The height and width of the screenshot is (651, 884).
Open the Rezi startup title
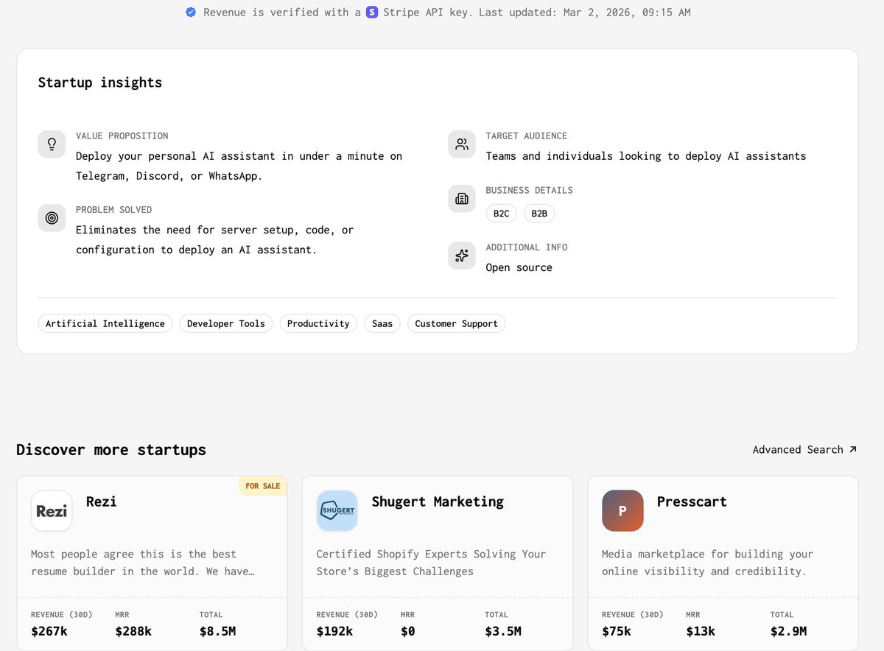101,502
